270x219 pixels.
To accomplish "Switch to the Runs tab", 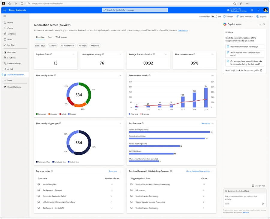I will pos(51,37).
